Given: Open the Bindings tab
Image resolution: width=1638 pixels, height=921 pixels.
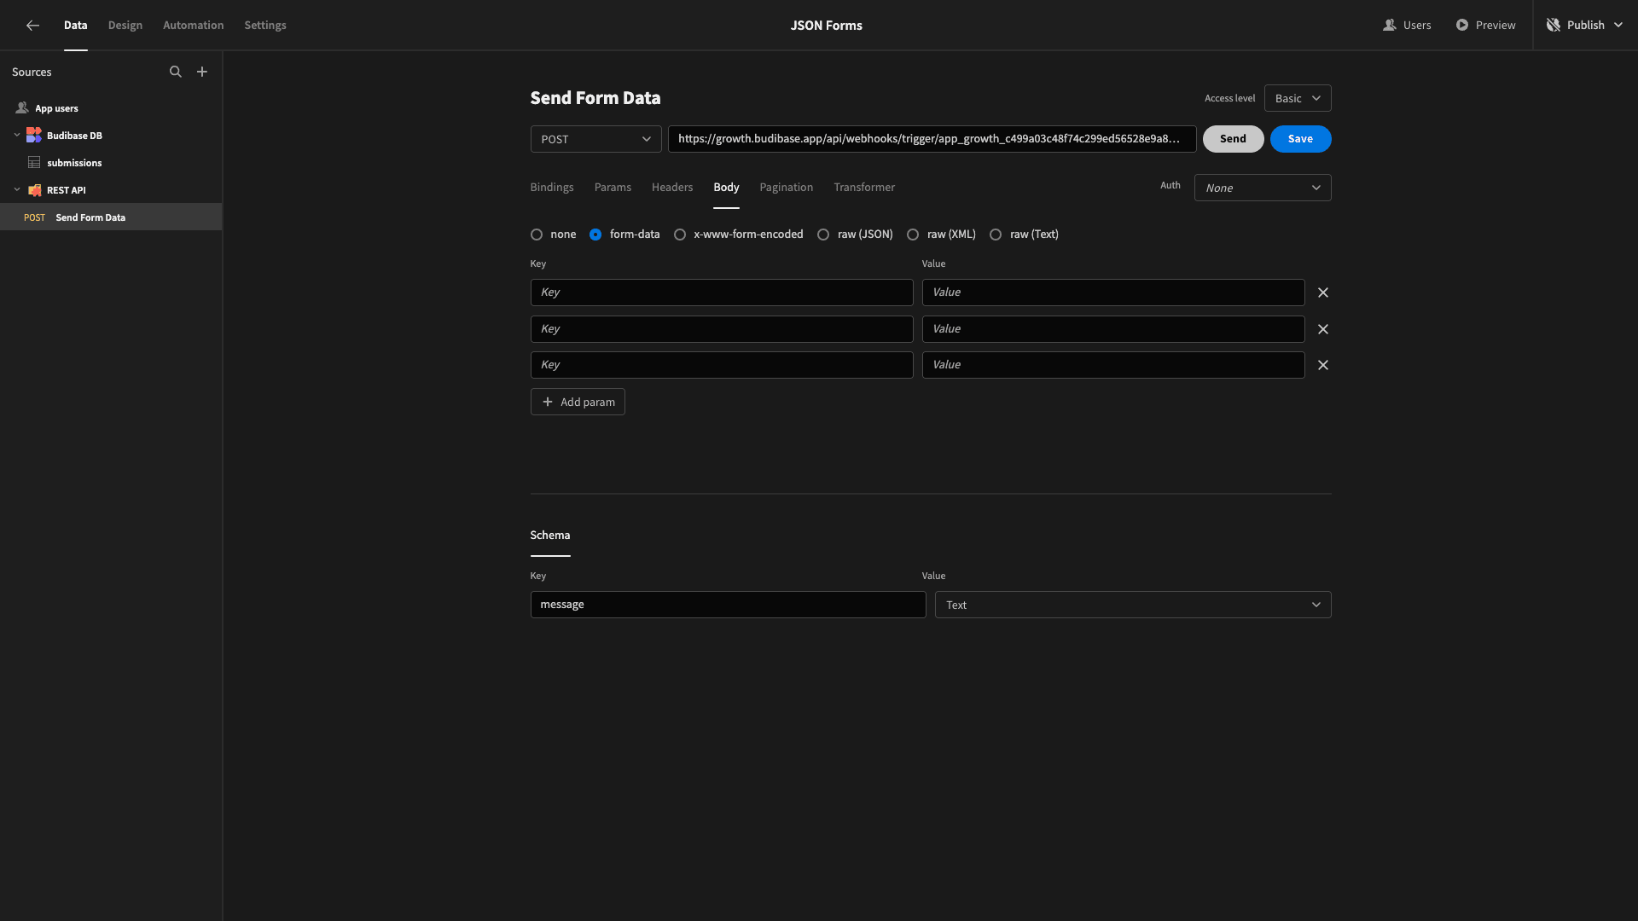Looking at the screenshot, I should pyautogui.click(x=552, y=188).
